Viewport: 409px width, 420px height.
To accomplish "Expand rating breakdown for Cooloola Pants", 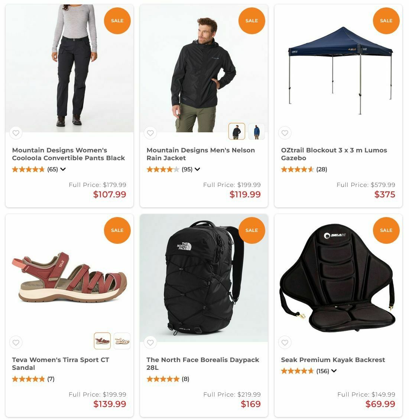I will (63, 169).
